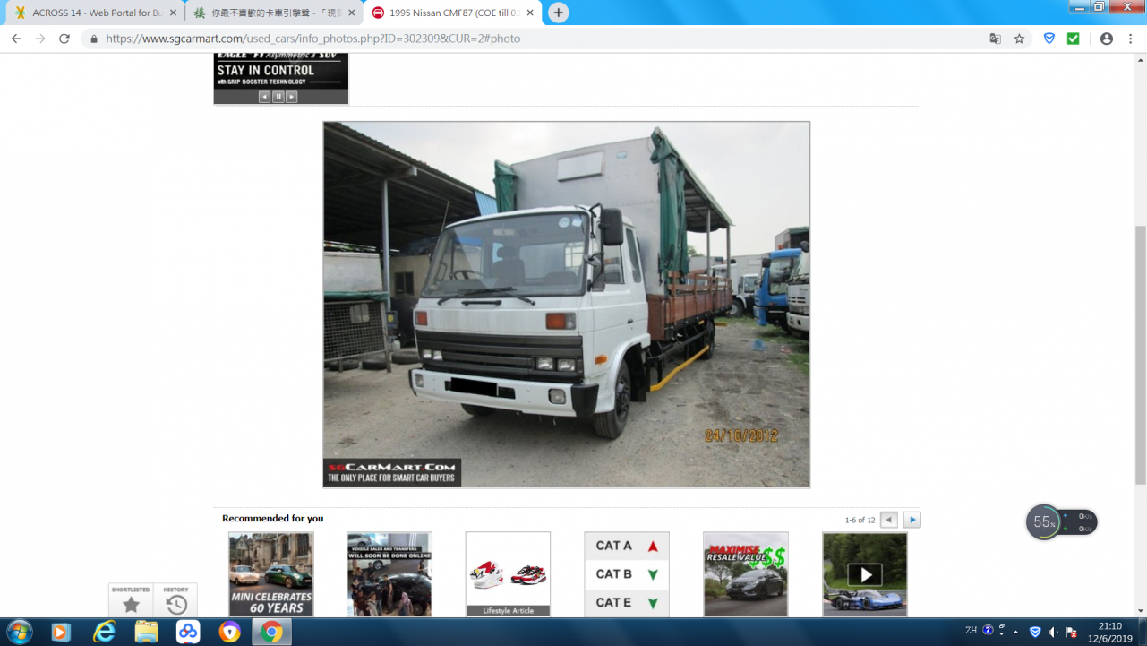Viewport: 1147px width, 646px height.
Task: Click the 'Recommended for you' heading
Action: tap(273, 518)
